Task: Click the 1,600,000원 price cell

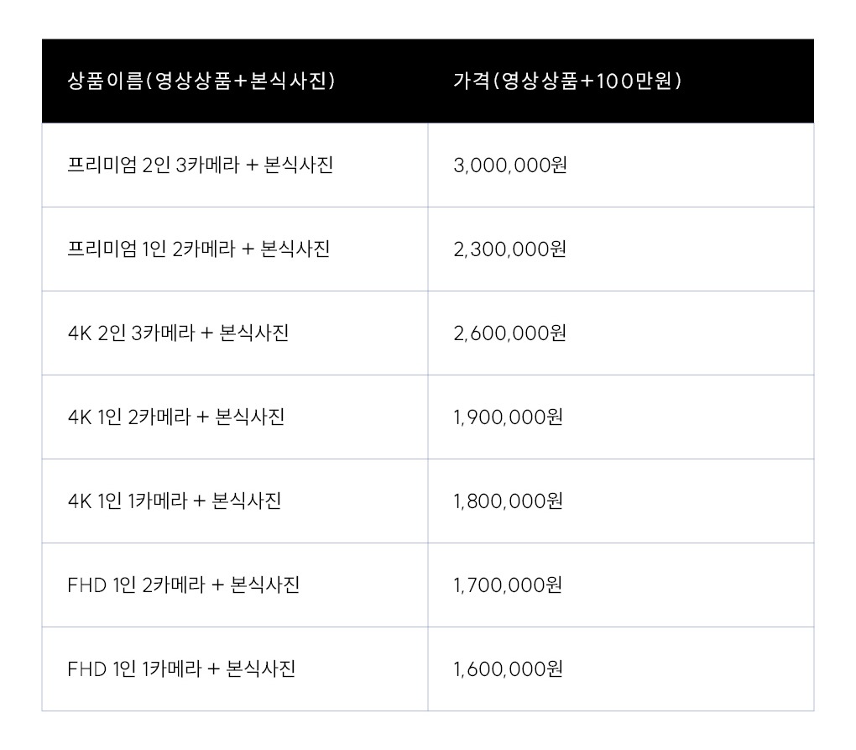Action: pos(621,669)
